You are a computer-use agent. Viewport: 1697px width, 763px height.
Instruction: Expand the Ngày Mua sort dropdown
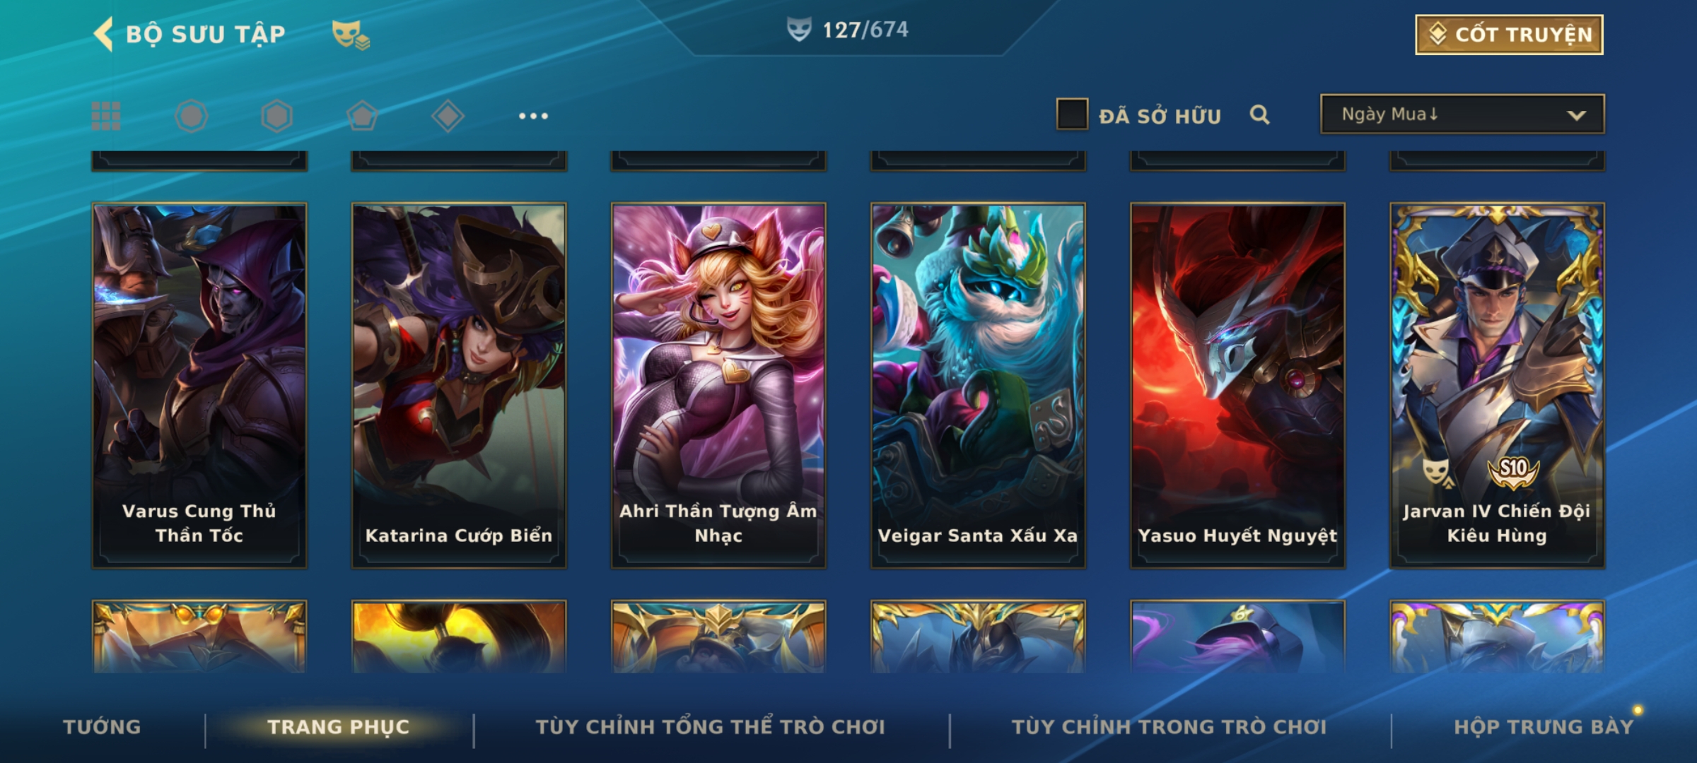[1462, 114]
